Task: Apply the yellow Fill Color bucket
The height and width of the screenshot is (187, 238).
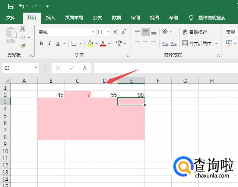Action: pyautogui.click(x=90, y=43)
